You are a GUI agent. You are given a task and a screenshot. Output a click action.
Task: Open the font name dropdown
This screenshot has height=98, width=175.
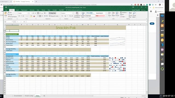coord(28,13)
